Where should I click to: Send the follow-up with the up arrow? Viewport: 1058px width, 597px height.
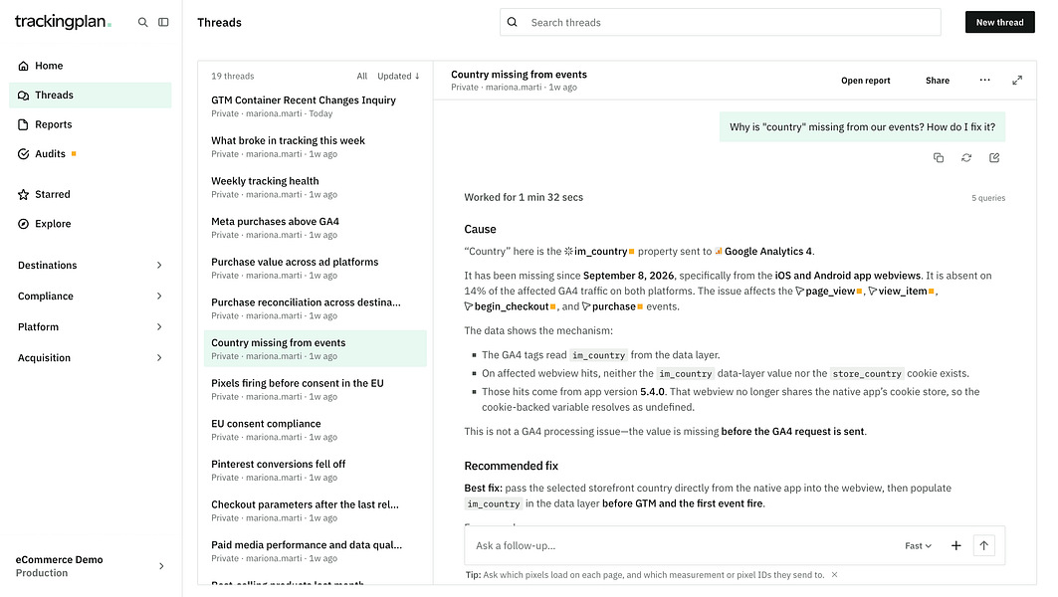click(x=983, y=545)
